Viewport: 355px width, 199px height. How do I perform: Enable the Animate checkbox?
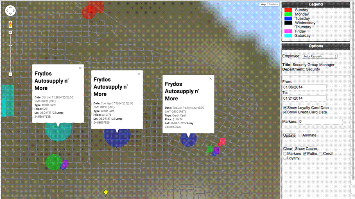coord(300,135)
